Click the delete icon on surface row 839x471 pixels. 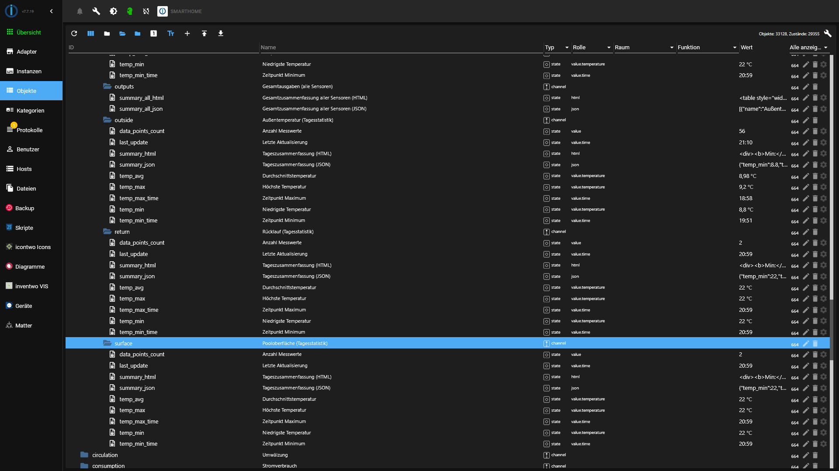pos(815,344)
